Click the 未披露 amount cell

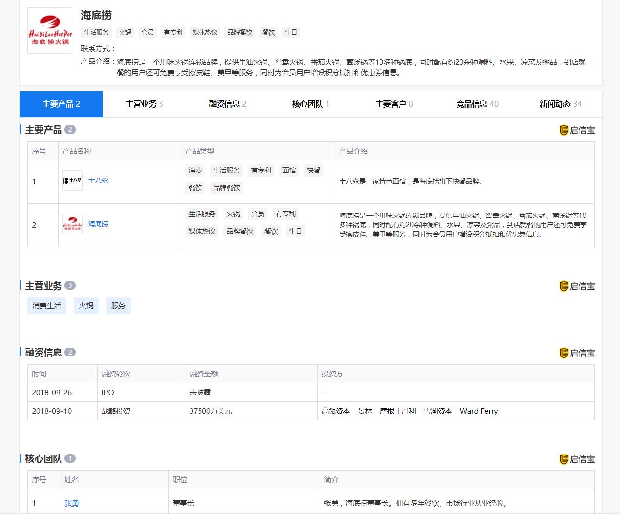(251, 393)
